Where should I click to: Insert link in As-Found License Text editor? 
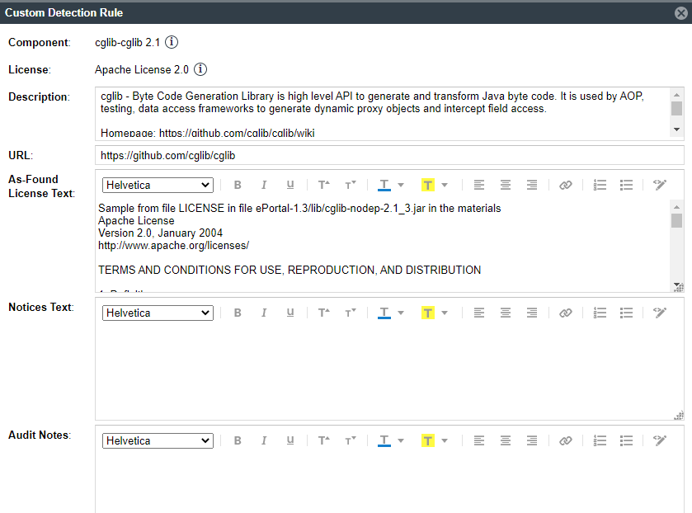pos(565,186)
